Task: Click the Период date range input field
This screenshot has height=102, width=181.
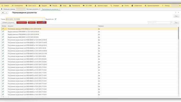Action: tap(25, 19)
